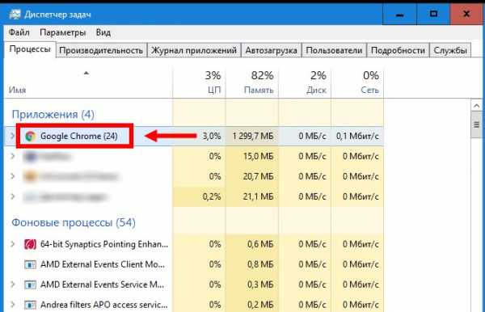Image resolution: width=485 pixels, height=312 pixels.
Task: Open the Файл menu
Action: pyautogui.click(x=19, y=32)
